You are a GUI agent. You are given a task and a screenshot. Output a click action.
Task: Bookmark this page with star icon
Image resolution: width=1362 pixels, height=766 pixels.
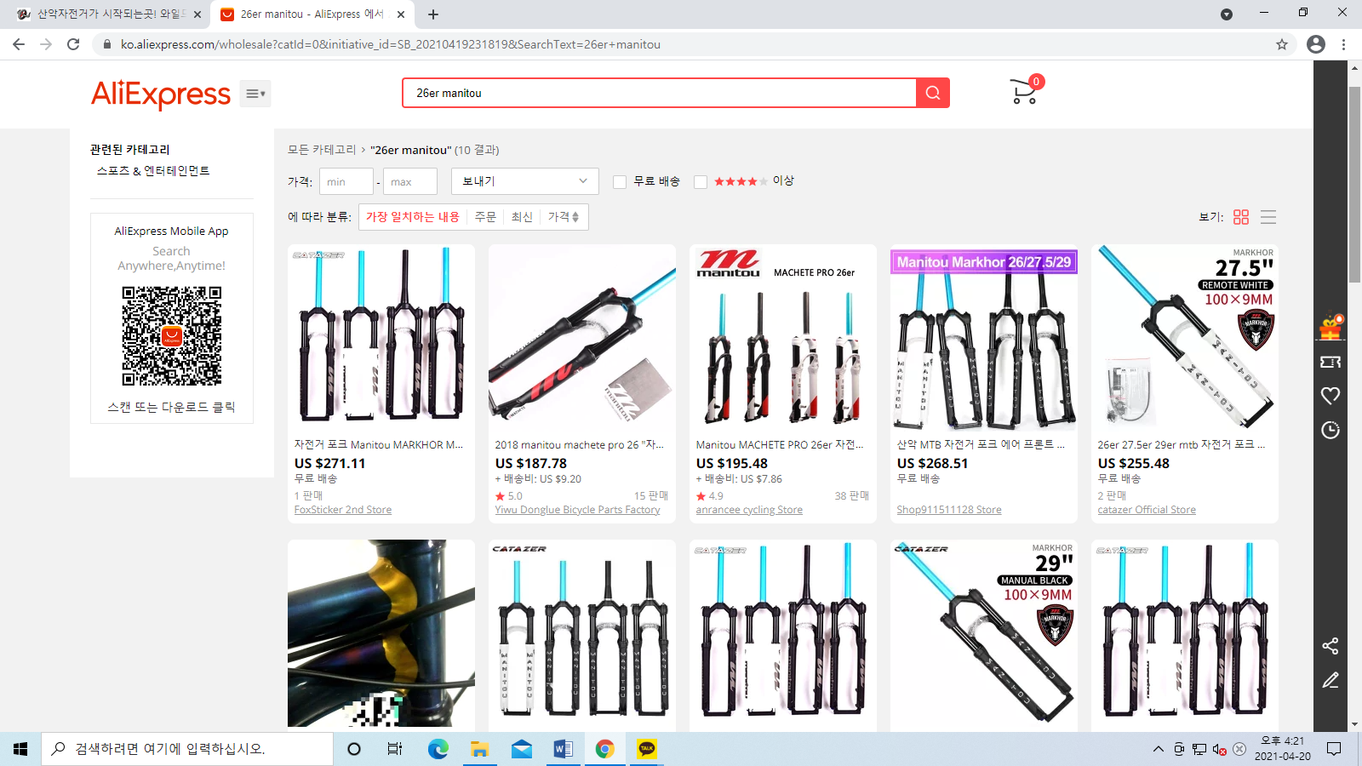[1281, 44]
